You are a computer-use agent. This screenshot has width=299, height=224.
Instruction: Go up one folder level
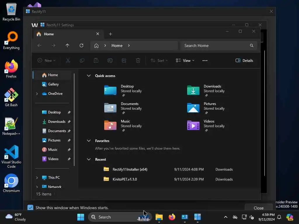pyautogui.click(x=67, y=45)
